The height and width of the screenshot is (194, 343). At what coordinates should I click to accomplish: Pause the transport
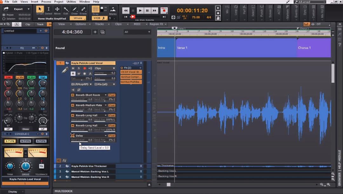click(x=147, y=10)
